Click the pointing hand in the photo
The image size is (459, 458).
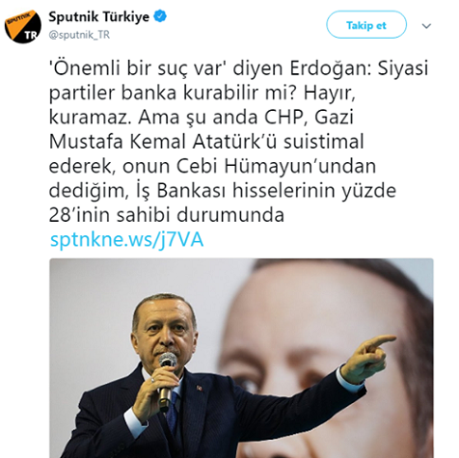pos(368,358)
